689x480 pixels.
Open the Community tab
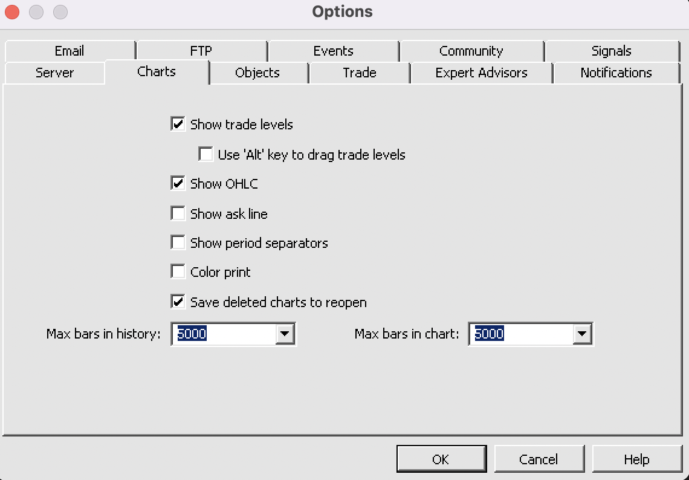click(x=471, y=51)
